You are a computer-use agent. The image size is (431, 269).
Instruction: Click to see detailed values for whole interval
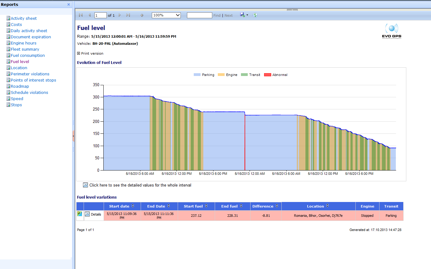coord(140,185)
